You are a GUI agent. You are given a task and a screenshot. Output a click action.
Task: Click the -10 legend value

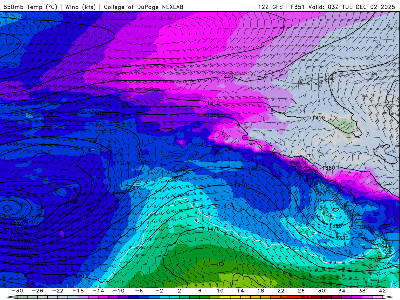pos(118,291)
